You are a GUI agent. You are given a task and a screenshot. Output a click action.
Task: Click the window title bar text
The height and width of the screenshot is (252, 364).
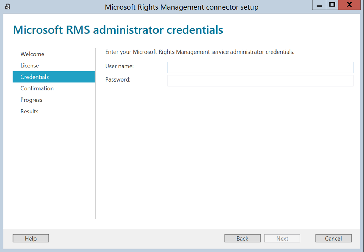coord(182,7)
